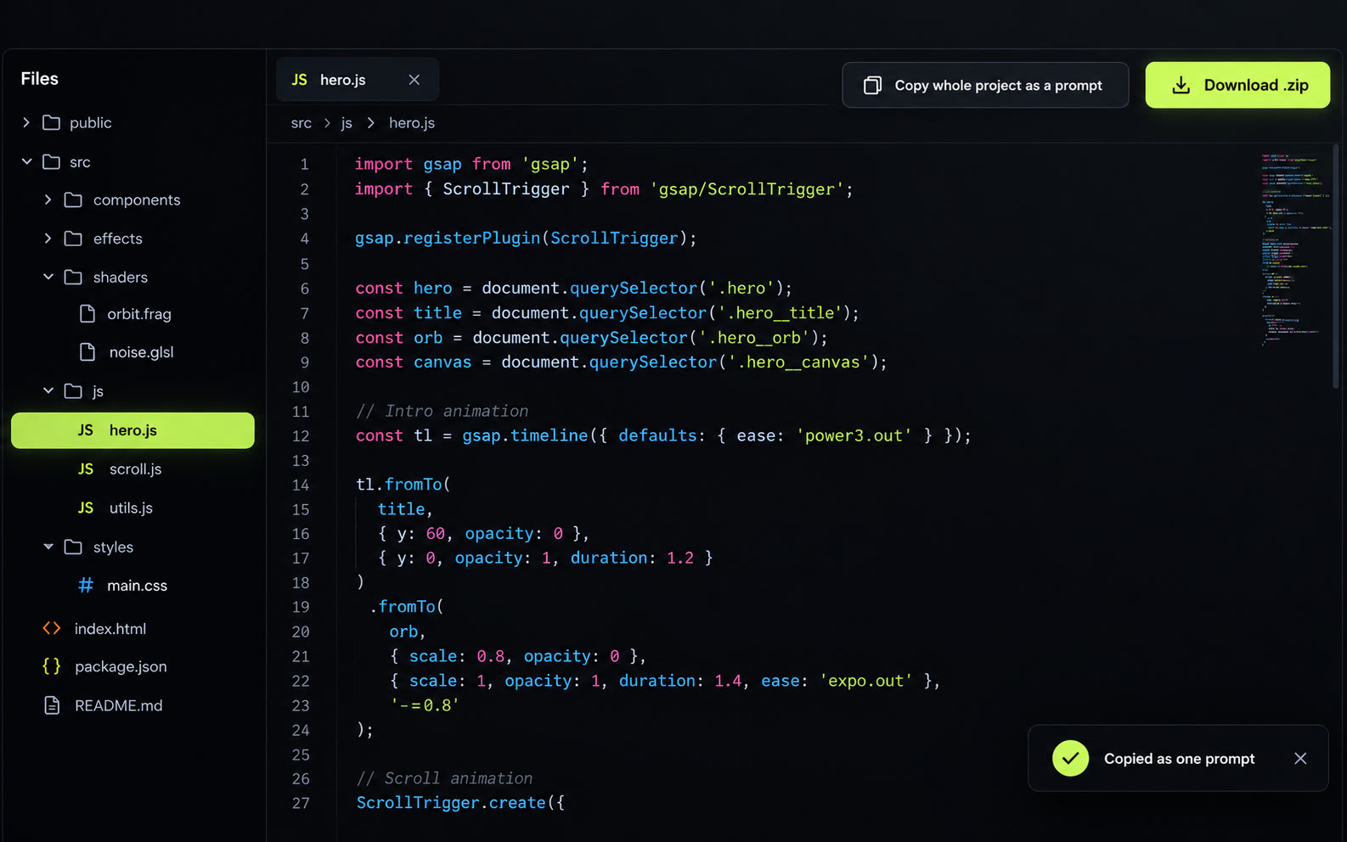Expand the components folder chevron
The height and width of the screenshot is (842, 1347).
coord(48,200)
